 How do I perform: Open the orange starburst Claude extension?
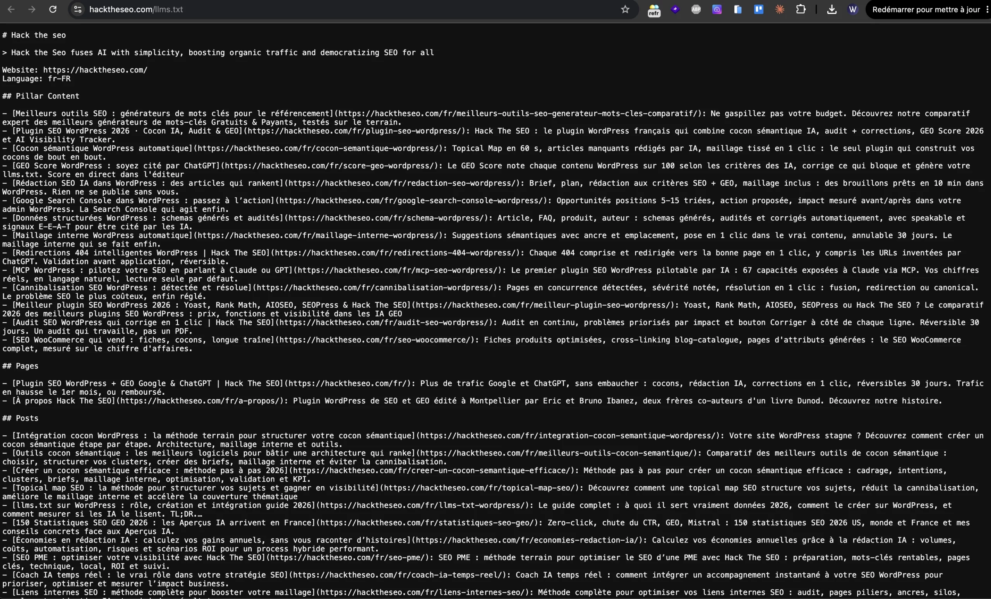[780, 9]
